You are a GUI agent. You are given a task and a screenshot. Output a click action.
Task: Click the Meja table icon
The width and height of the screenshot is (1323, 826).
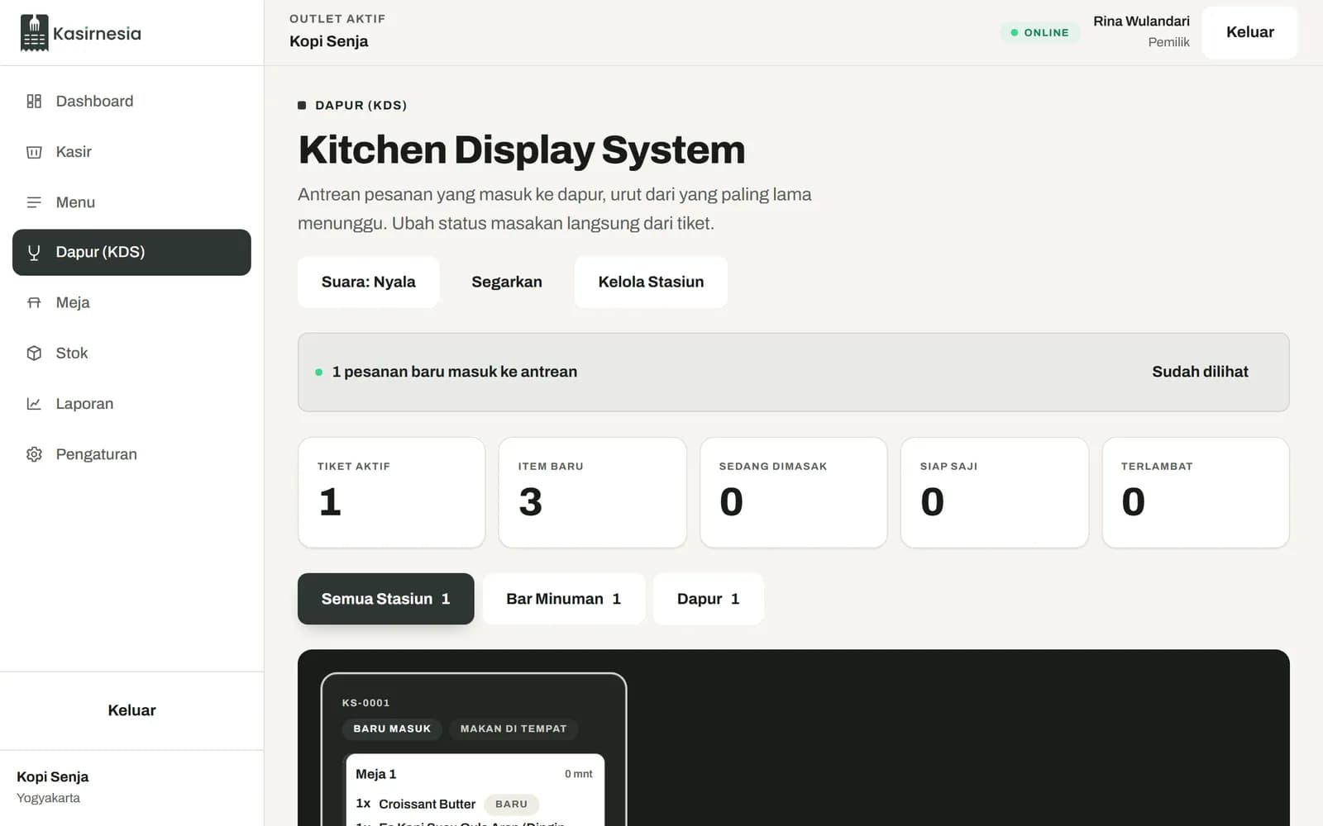34,303
